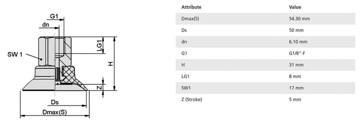Select the H attribute label

(x=183, y=65)
